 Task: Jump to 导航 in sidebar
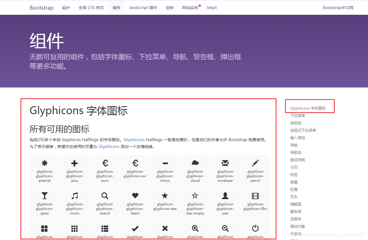point(294,145)
